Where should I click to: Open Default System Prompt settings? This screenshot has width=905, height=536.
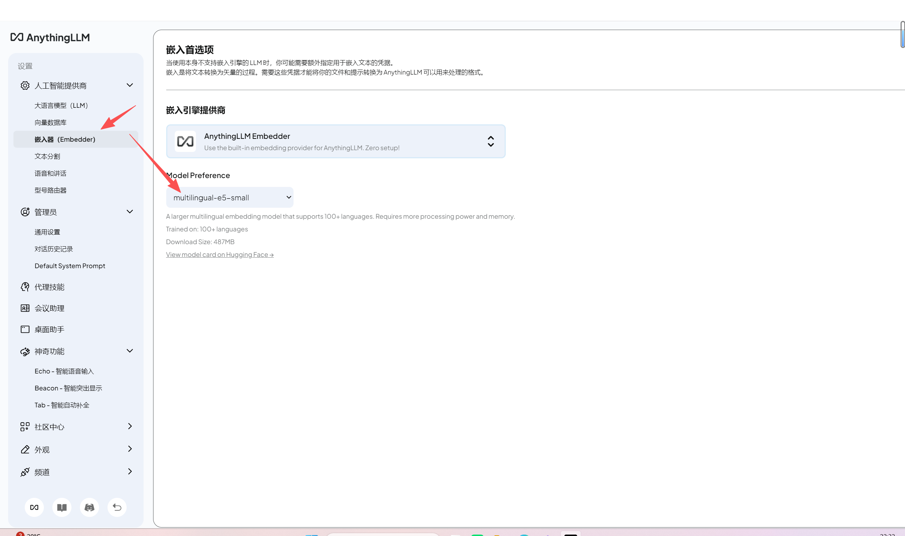click(x=70, y=266)
